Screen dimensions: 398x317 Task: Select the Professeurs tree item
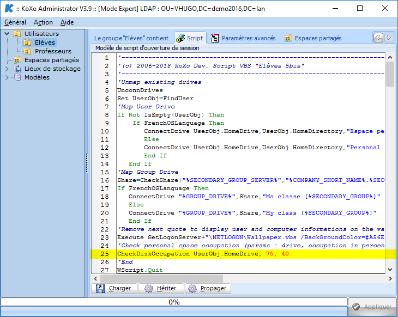coord(53,51)
